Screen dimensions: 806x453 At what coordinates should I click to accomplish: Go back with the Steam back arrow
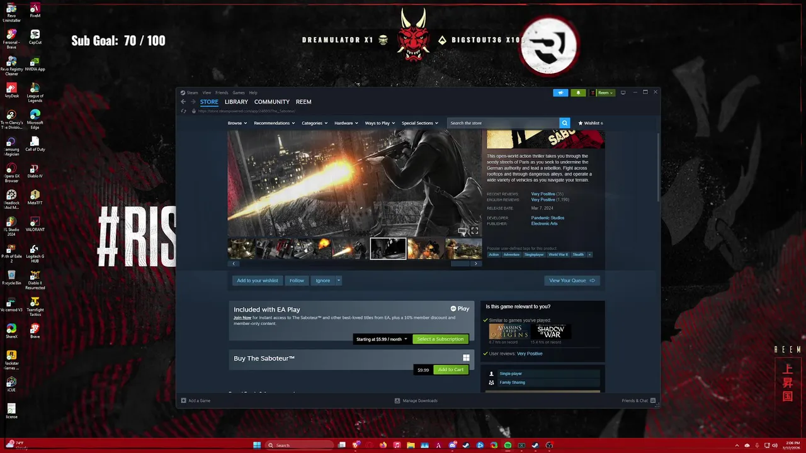point(183,102)
